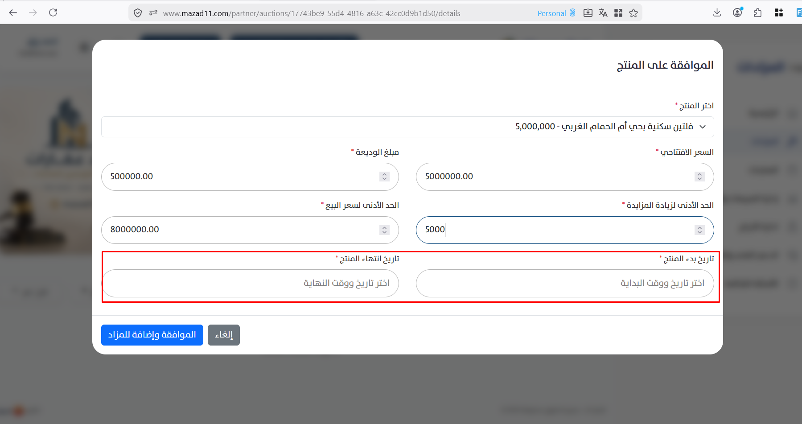
Task: Click blue approve and add to auction button
Action: click(x=152, y=335)
